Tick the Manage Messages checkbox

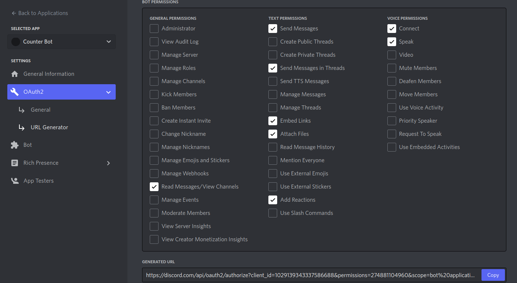(273, 94)
